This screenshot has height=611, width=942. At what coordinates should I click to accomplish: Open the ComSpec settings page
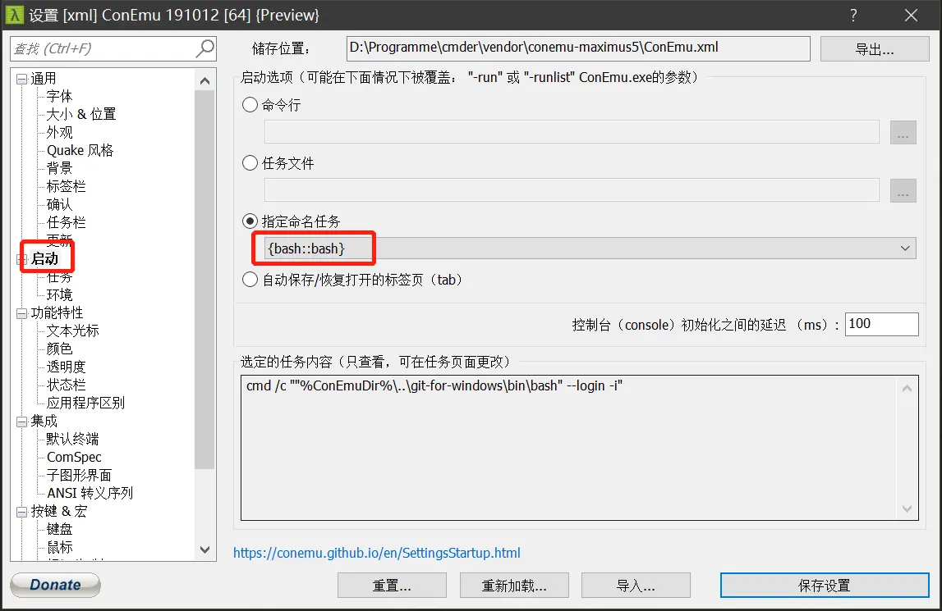tap(74, 457)
